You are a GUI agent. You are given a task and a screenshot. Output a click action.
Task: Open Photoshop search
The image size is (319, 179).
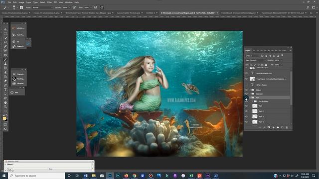point(308,7)
